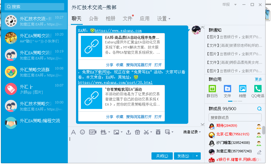Viewport: 271px width, 166px height.
Task: Focus the 搜索 box in the sidebar
Action: [34, 7]
